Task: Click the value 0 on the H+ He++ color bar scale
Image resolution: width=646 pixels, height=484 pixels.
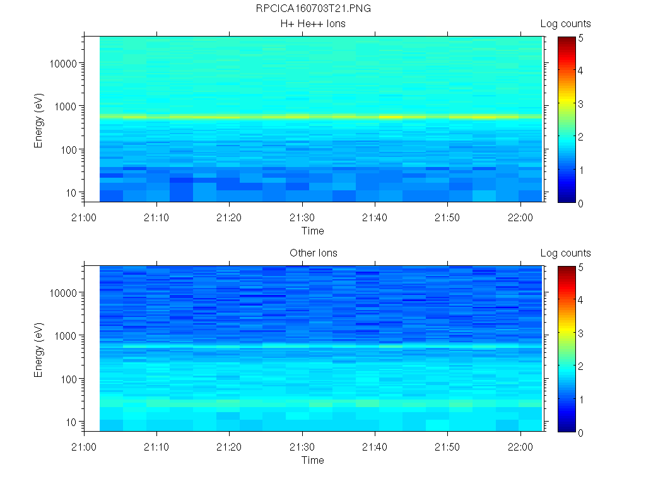Action: 580,204
